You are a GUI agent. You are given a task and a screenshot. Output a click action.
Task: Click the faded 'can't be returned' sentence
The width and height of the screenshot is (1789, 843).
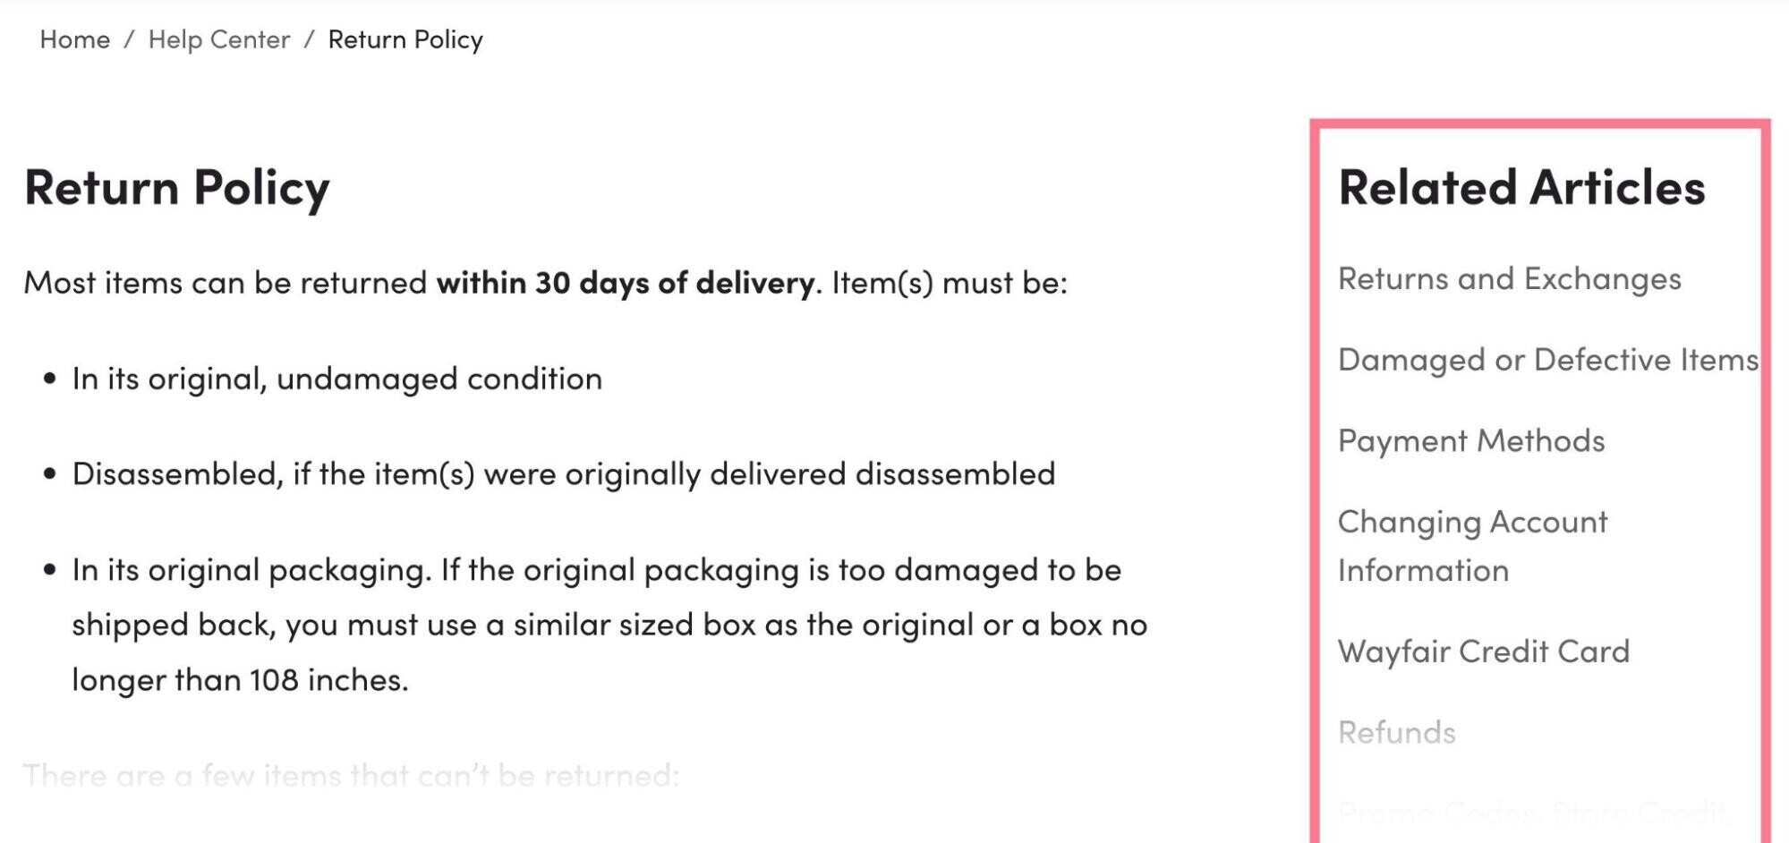point(352,776)
